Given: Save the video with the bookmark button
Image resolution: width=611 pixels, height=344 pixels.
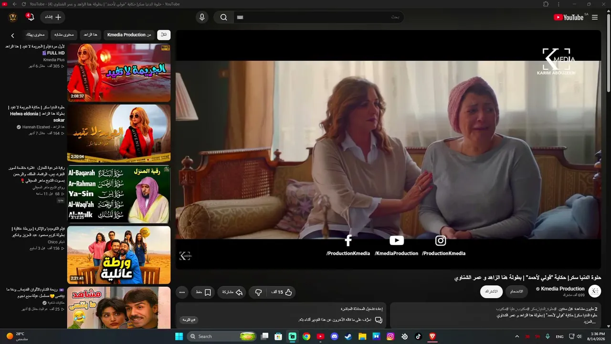Looking at the screenshot, I should [203, 292].
